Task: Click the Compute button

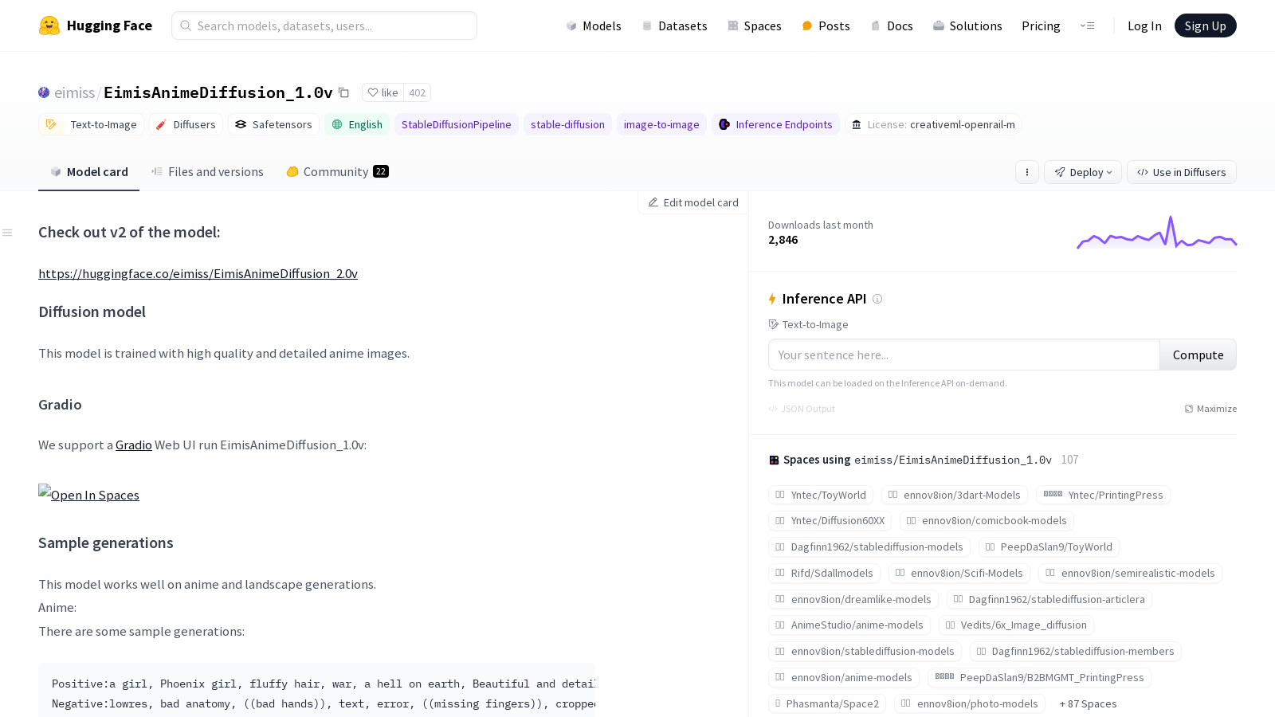Action: 1198,355
